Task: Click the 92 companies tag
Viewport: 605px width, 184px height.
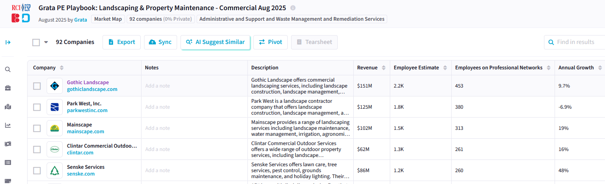Action: 161,19
